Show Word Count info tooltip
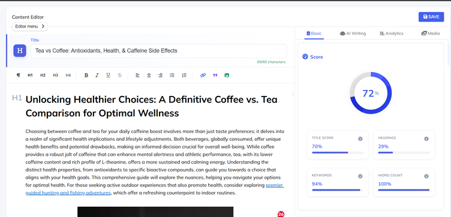451x217 pixels. [x=426, y=176]
